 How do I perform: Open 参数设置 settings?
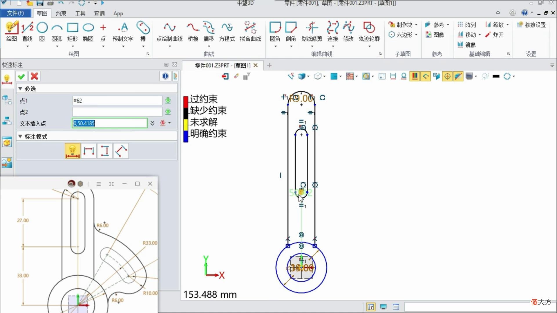coord(531,25)
